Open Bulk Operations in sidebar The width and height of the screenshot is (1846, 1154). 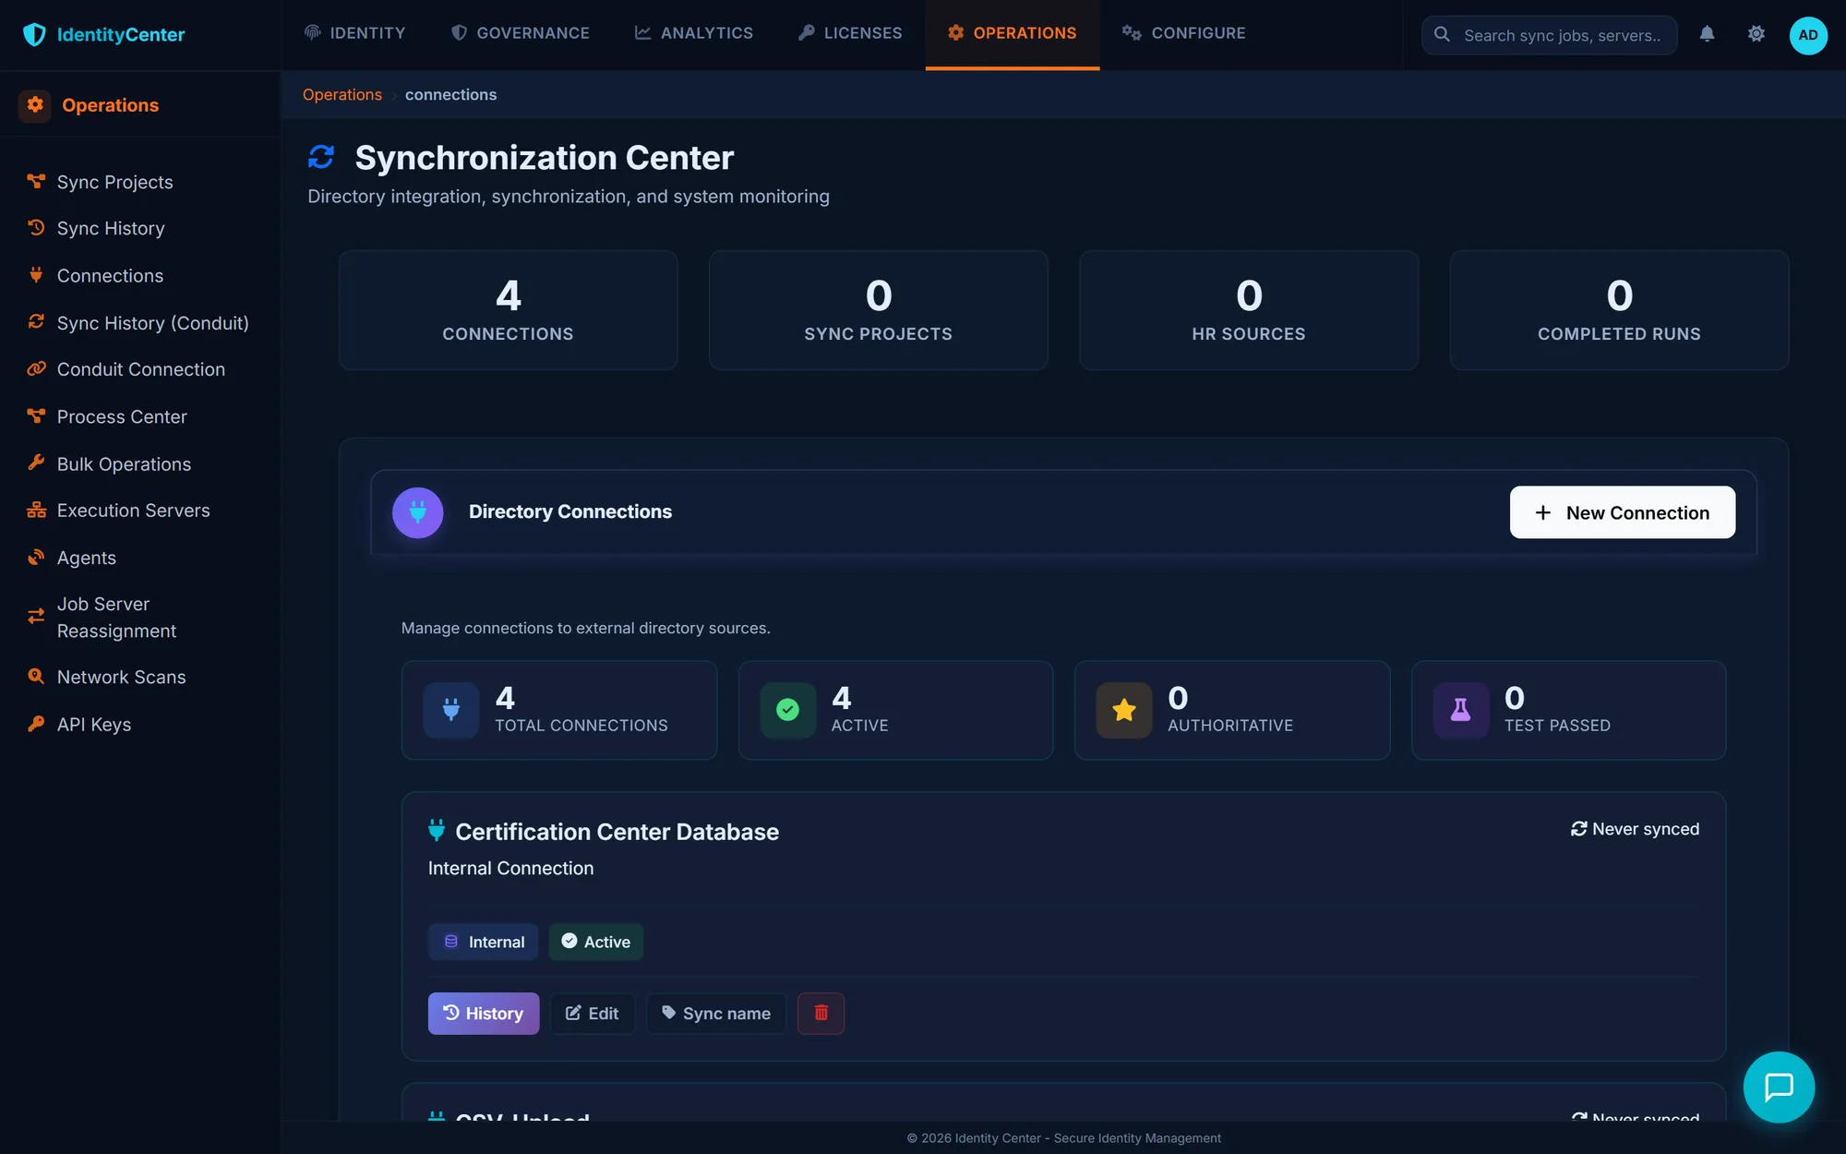click(x=124, y=463)
